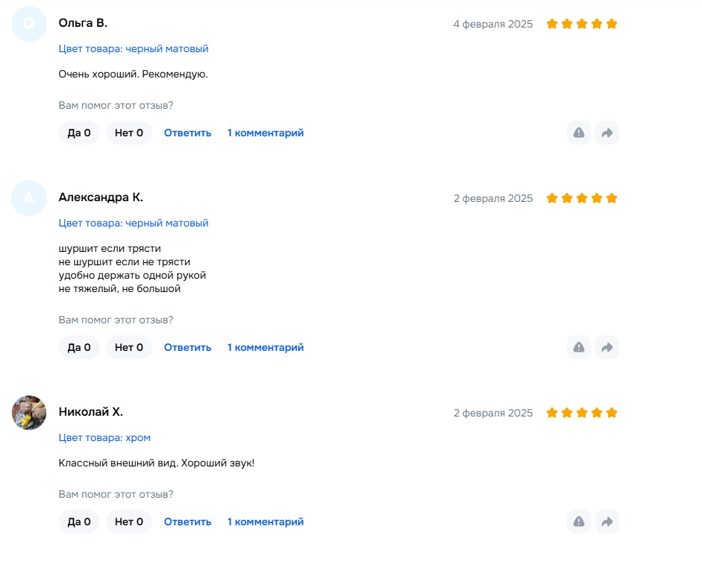Vote "Да" on Николай Х.'s review
702x567 pixels.
(x=79, y=522)
